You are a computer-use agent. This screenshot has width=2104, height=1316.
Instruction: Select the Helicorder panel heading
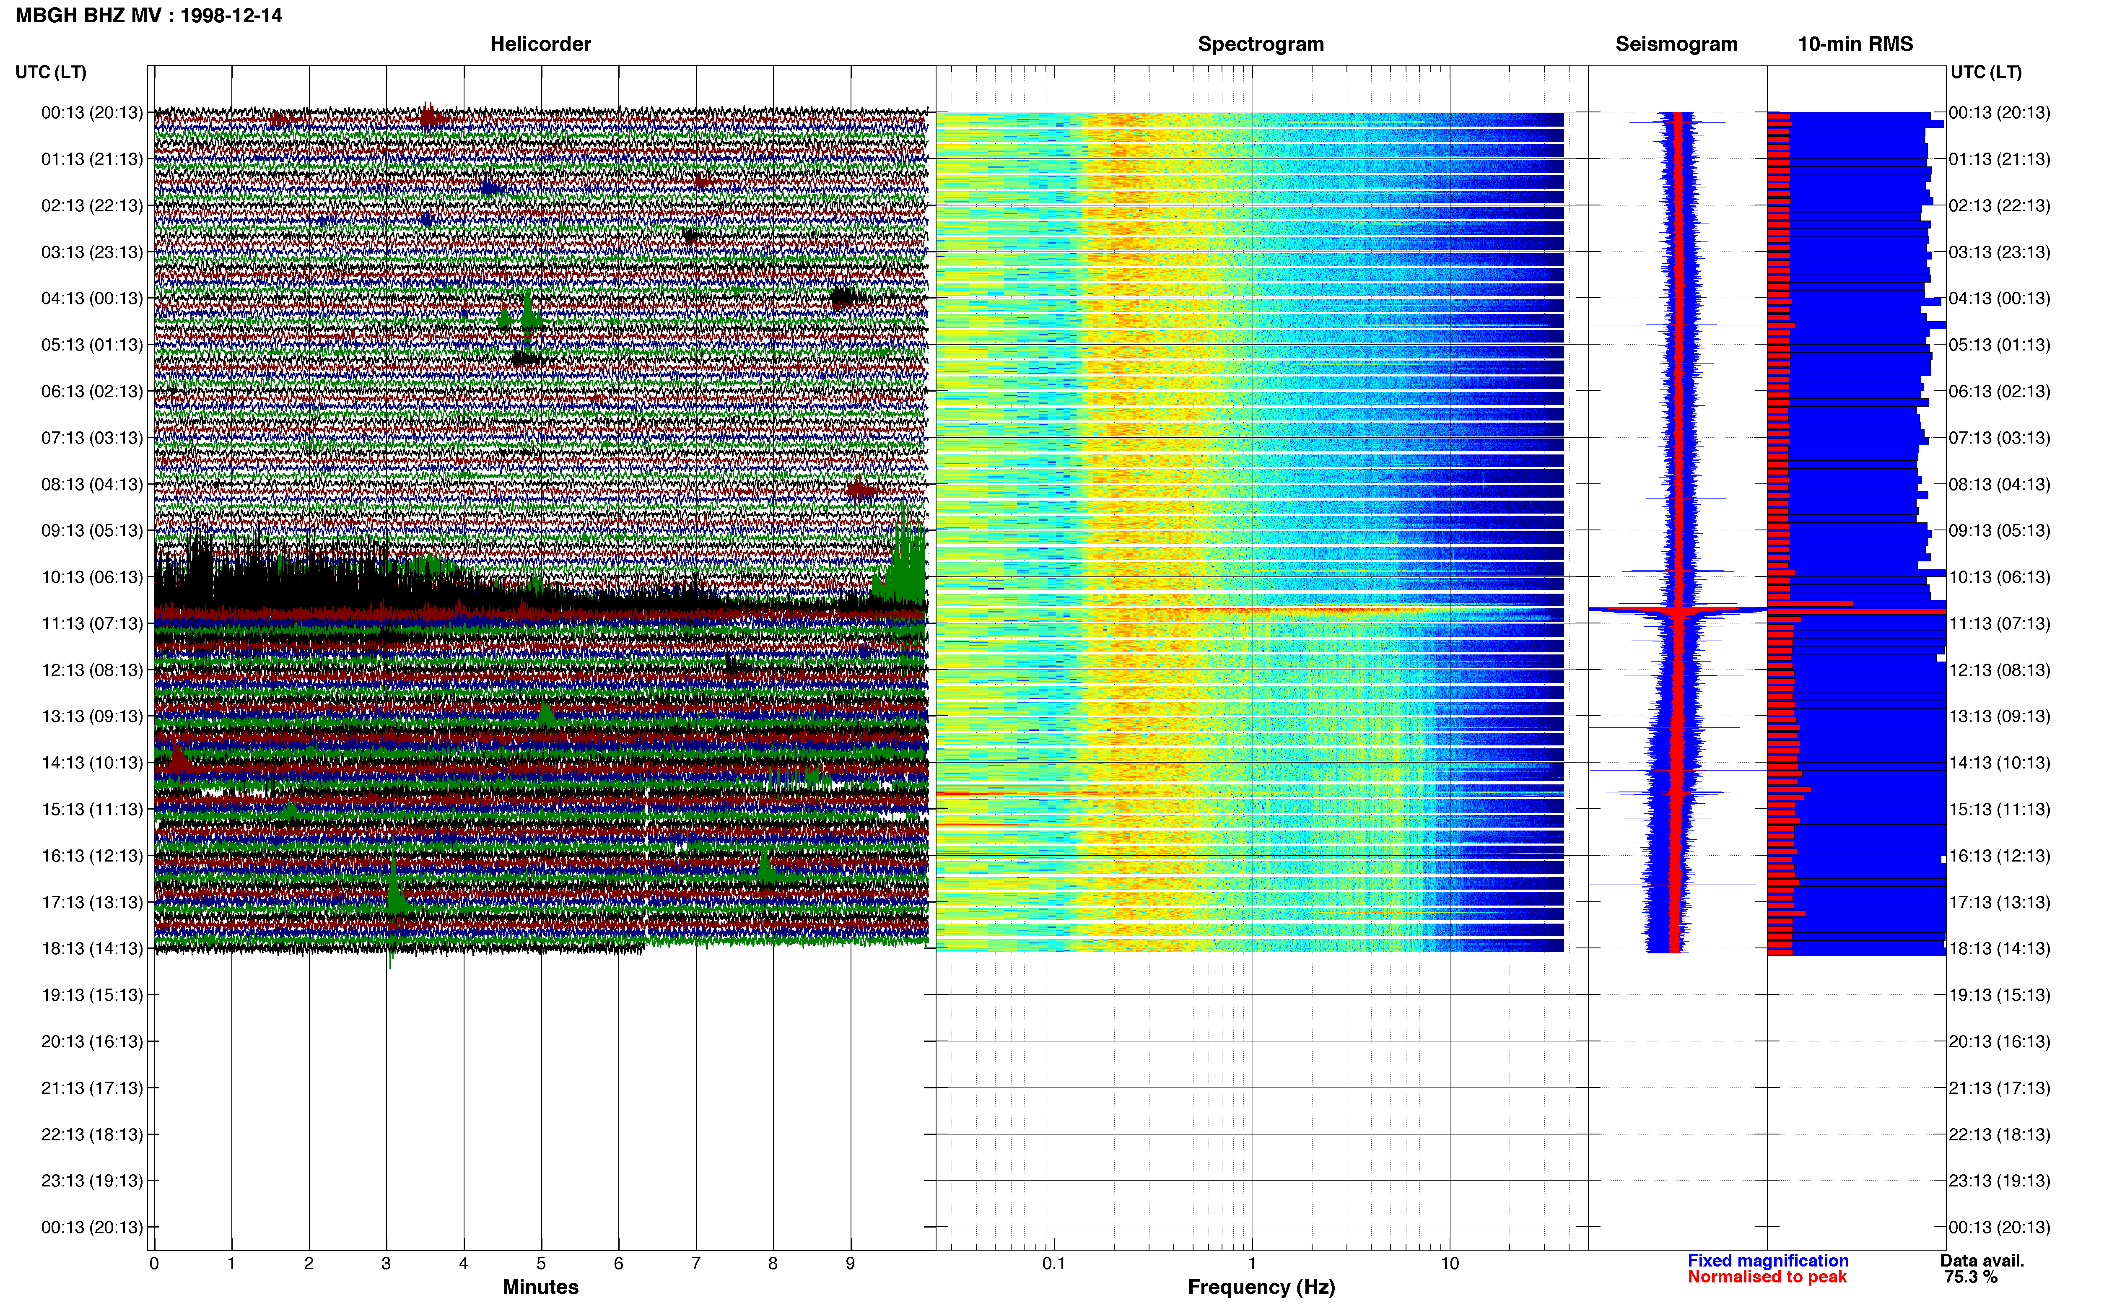(x=540, y=44)
